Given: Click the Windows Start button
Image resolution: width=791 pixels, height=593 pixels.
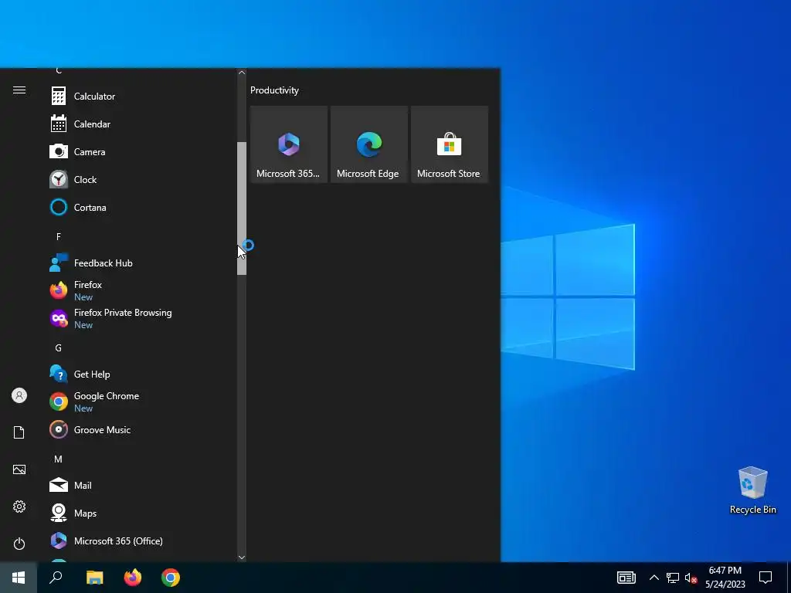Looking at the screenshot, I should tap(19, 578).
